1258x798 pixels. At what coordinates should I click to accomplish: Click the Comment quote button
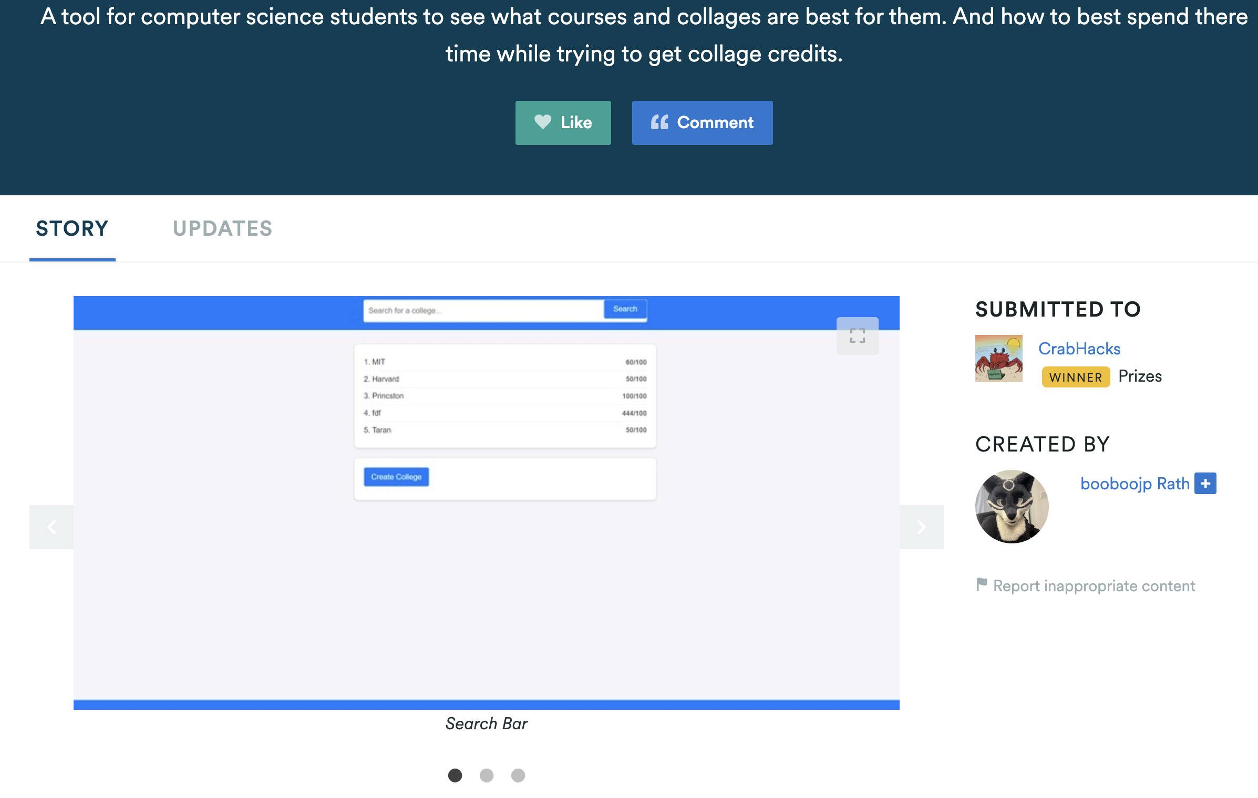(702, 123)
